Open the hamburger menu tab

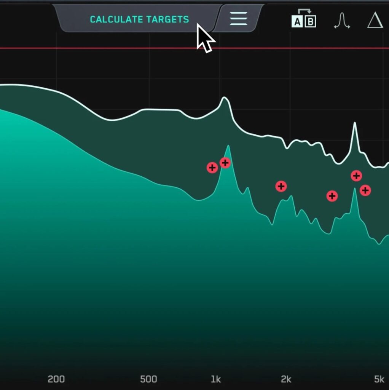pos(239,18)
